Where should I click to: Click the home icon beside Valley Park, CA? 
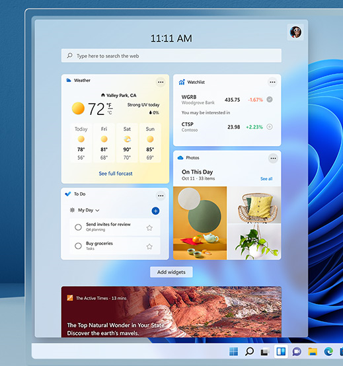[x=103, y=95]
